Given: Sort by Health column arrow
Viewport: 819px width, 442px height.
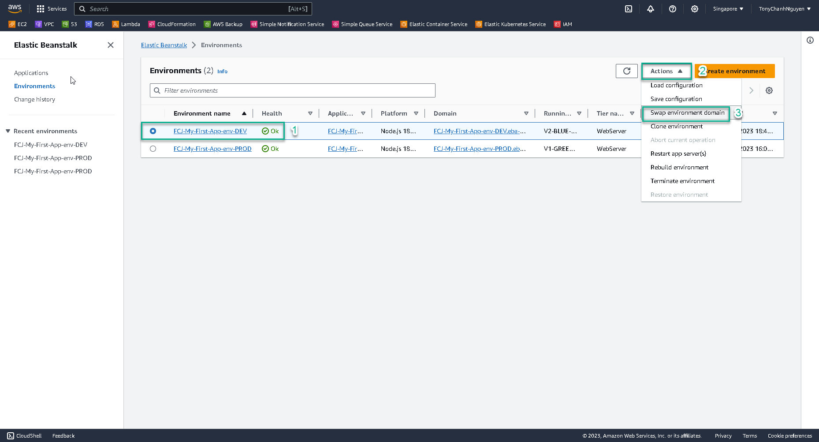Looking at the screenshot, I should (310, 113).
